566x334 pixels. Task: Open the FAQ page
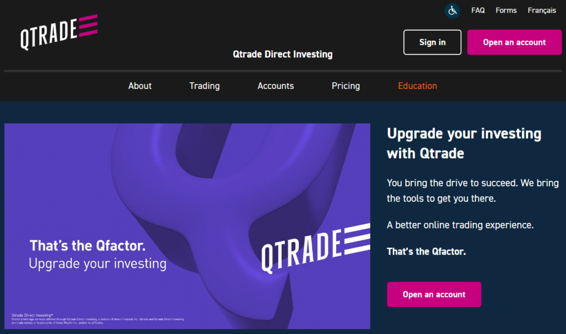(x=478, y=10)
